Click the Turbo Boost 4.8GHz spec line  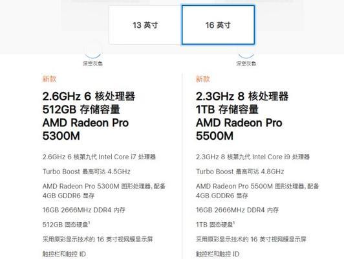point(240,172)
